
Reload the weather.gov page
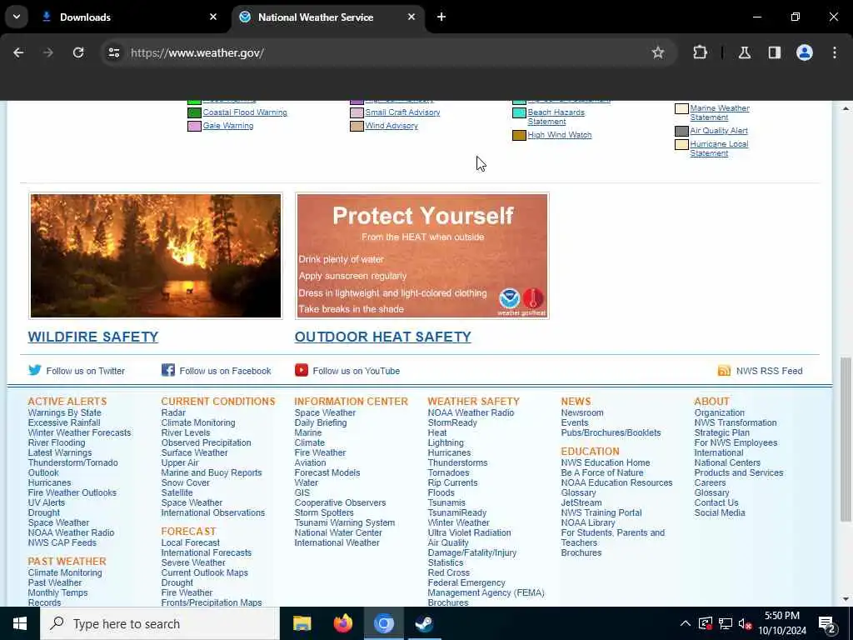pos(78,52)
